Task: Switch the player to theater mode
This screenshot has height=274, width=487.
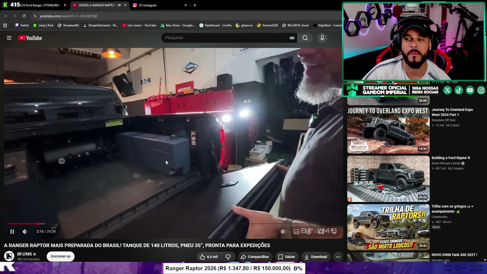Action: click(321, 231)
